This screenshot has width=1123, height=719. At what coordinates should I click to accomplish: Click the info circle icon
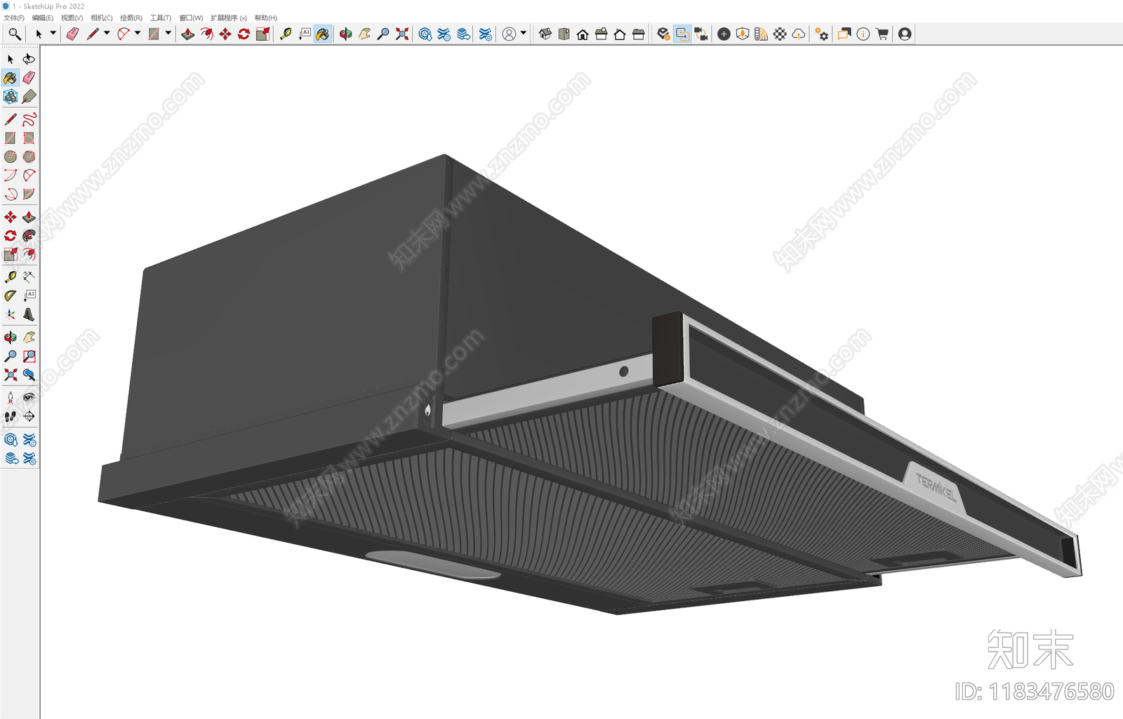(863, 34)
